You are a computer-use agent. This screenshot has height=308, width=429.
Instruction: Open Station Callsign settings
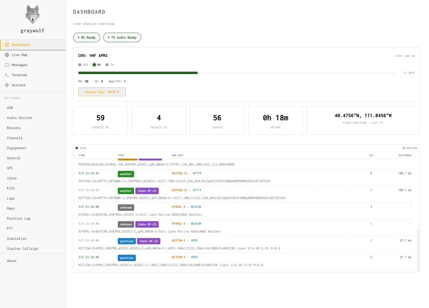pyautogui.click(x=33, y=249)
